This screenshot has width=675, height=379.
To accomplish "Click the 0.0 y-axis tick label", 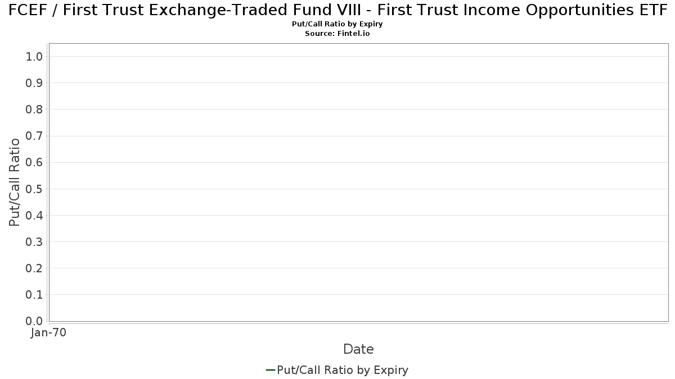I will (x=34, y=321).
